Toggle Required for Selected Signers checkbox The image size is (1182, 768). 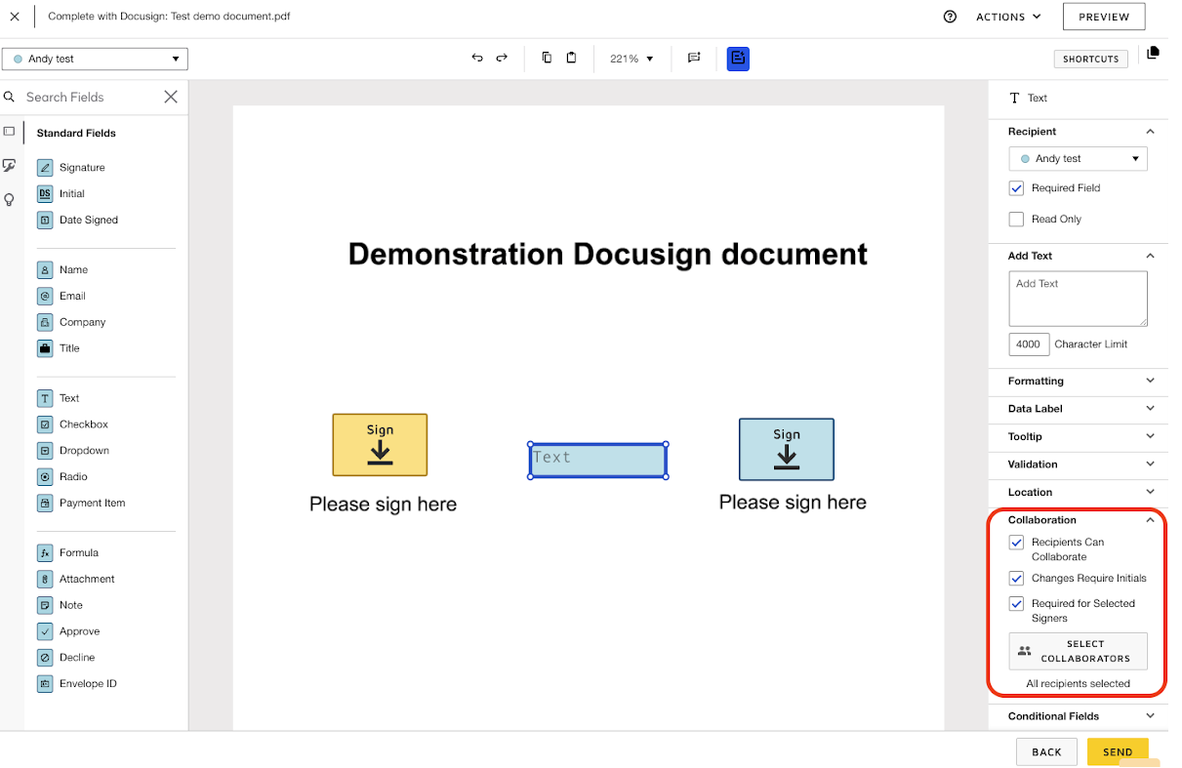pyautogui.click(x=1016, y=604)
